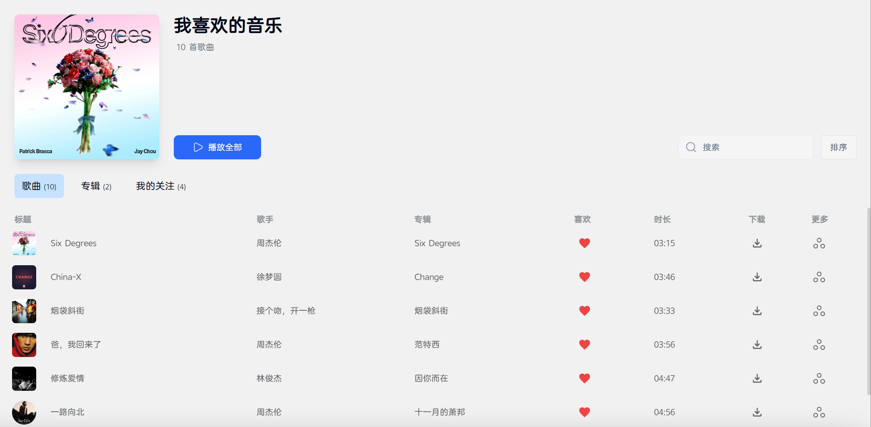Open the 我的关注 tab
This screenshot has height=427, width=871.
161,186
